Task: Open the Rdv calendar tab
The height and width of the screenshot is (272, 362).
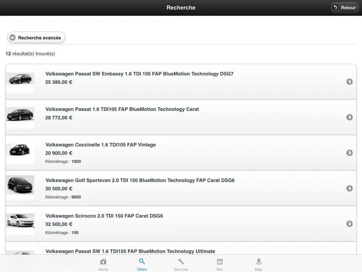Action: click(220, 264)
